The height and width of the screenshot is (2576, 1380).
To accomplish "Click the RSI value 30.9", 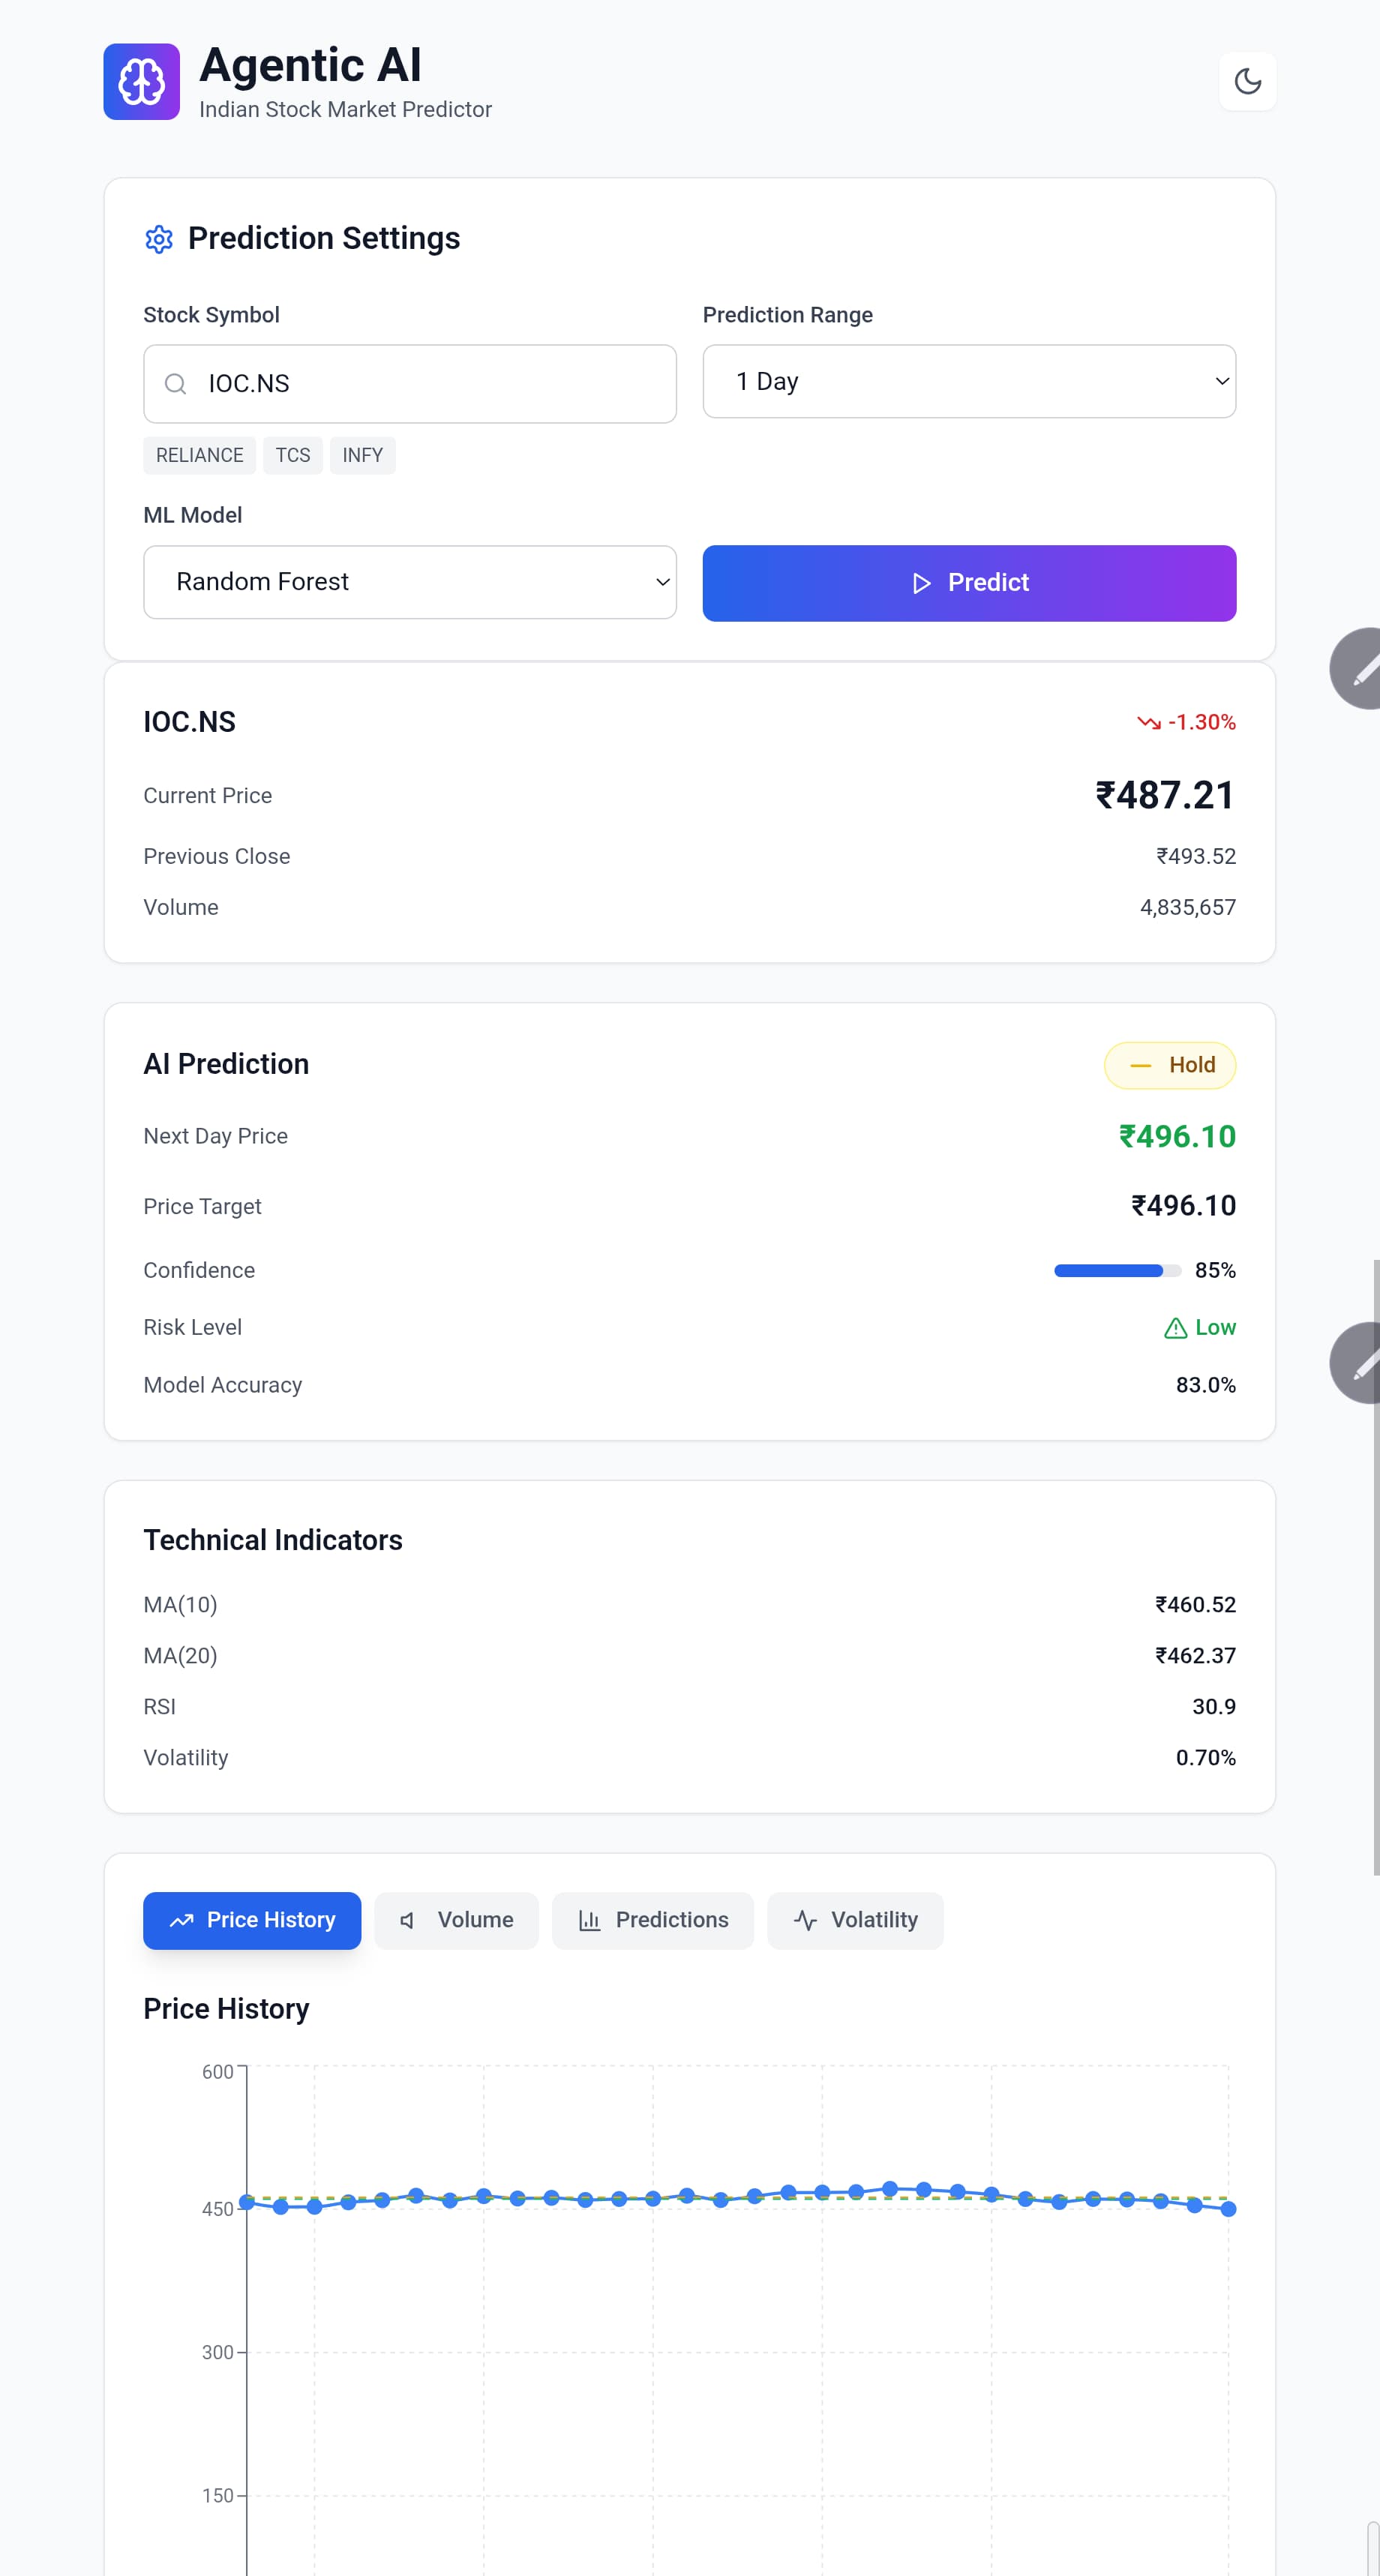I will click(1214, 1707).
